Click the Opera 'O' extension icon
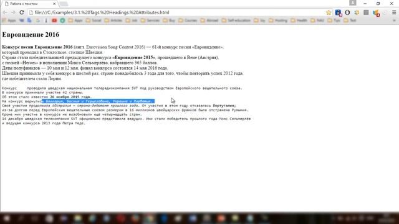 pyautogui.click(x=347, y=12)
